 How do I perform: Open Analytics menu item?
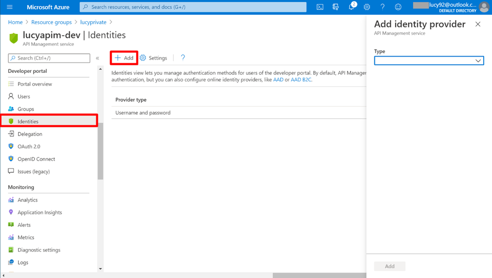click(28, 200)
